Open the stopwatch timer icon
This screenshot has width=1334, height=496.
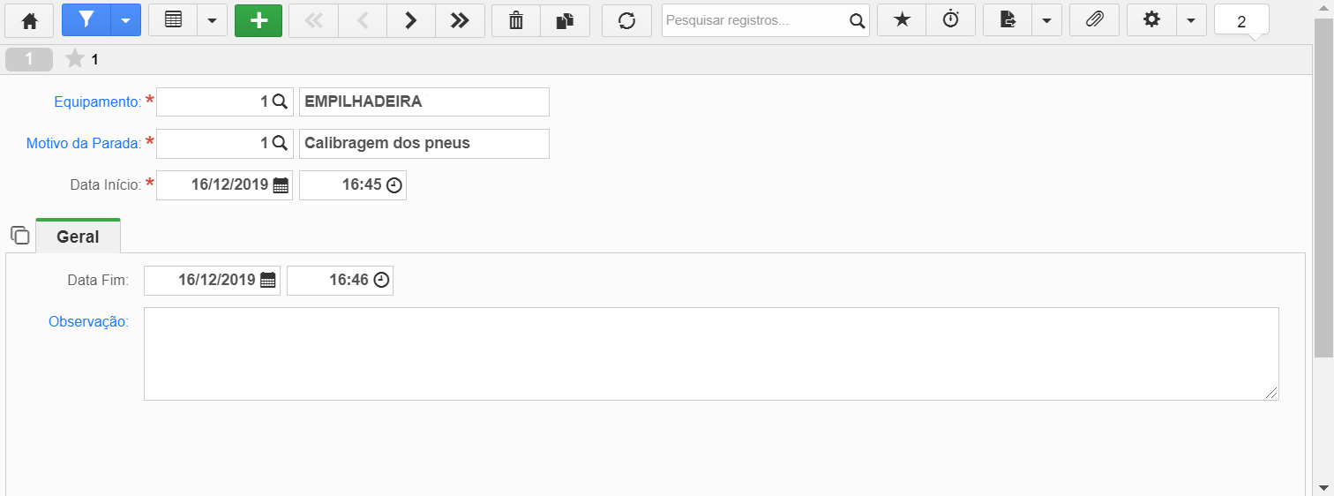(x=951, y=20)
